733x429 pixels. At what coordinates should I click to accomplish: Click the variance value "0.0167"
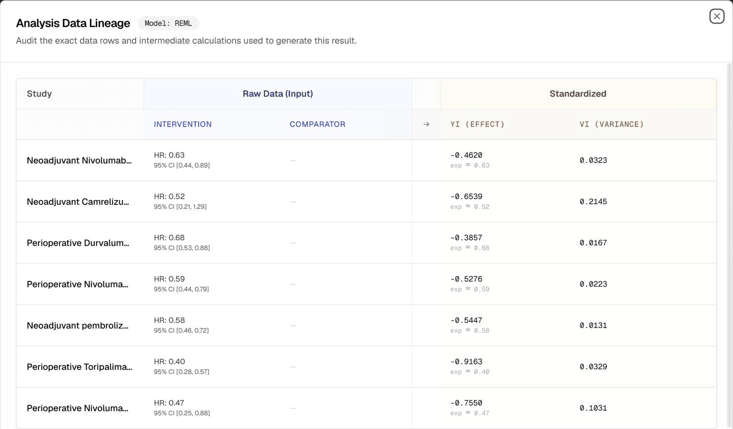click(x=593, y=243)
